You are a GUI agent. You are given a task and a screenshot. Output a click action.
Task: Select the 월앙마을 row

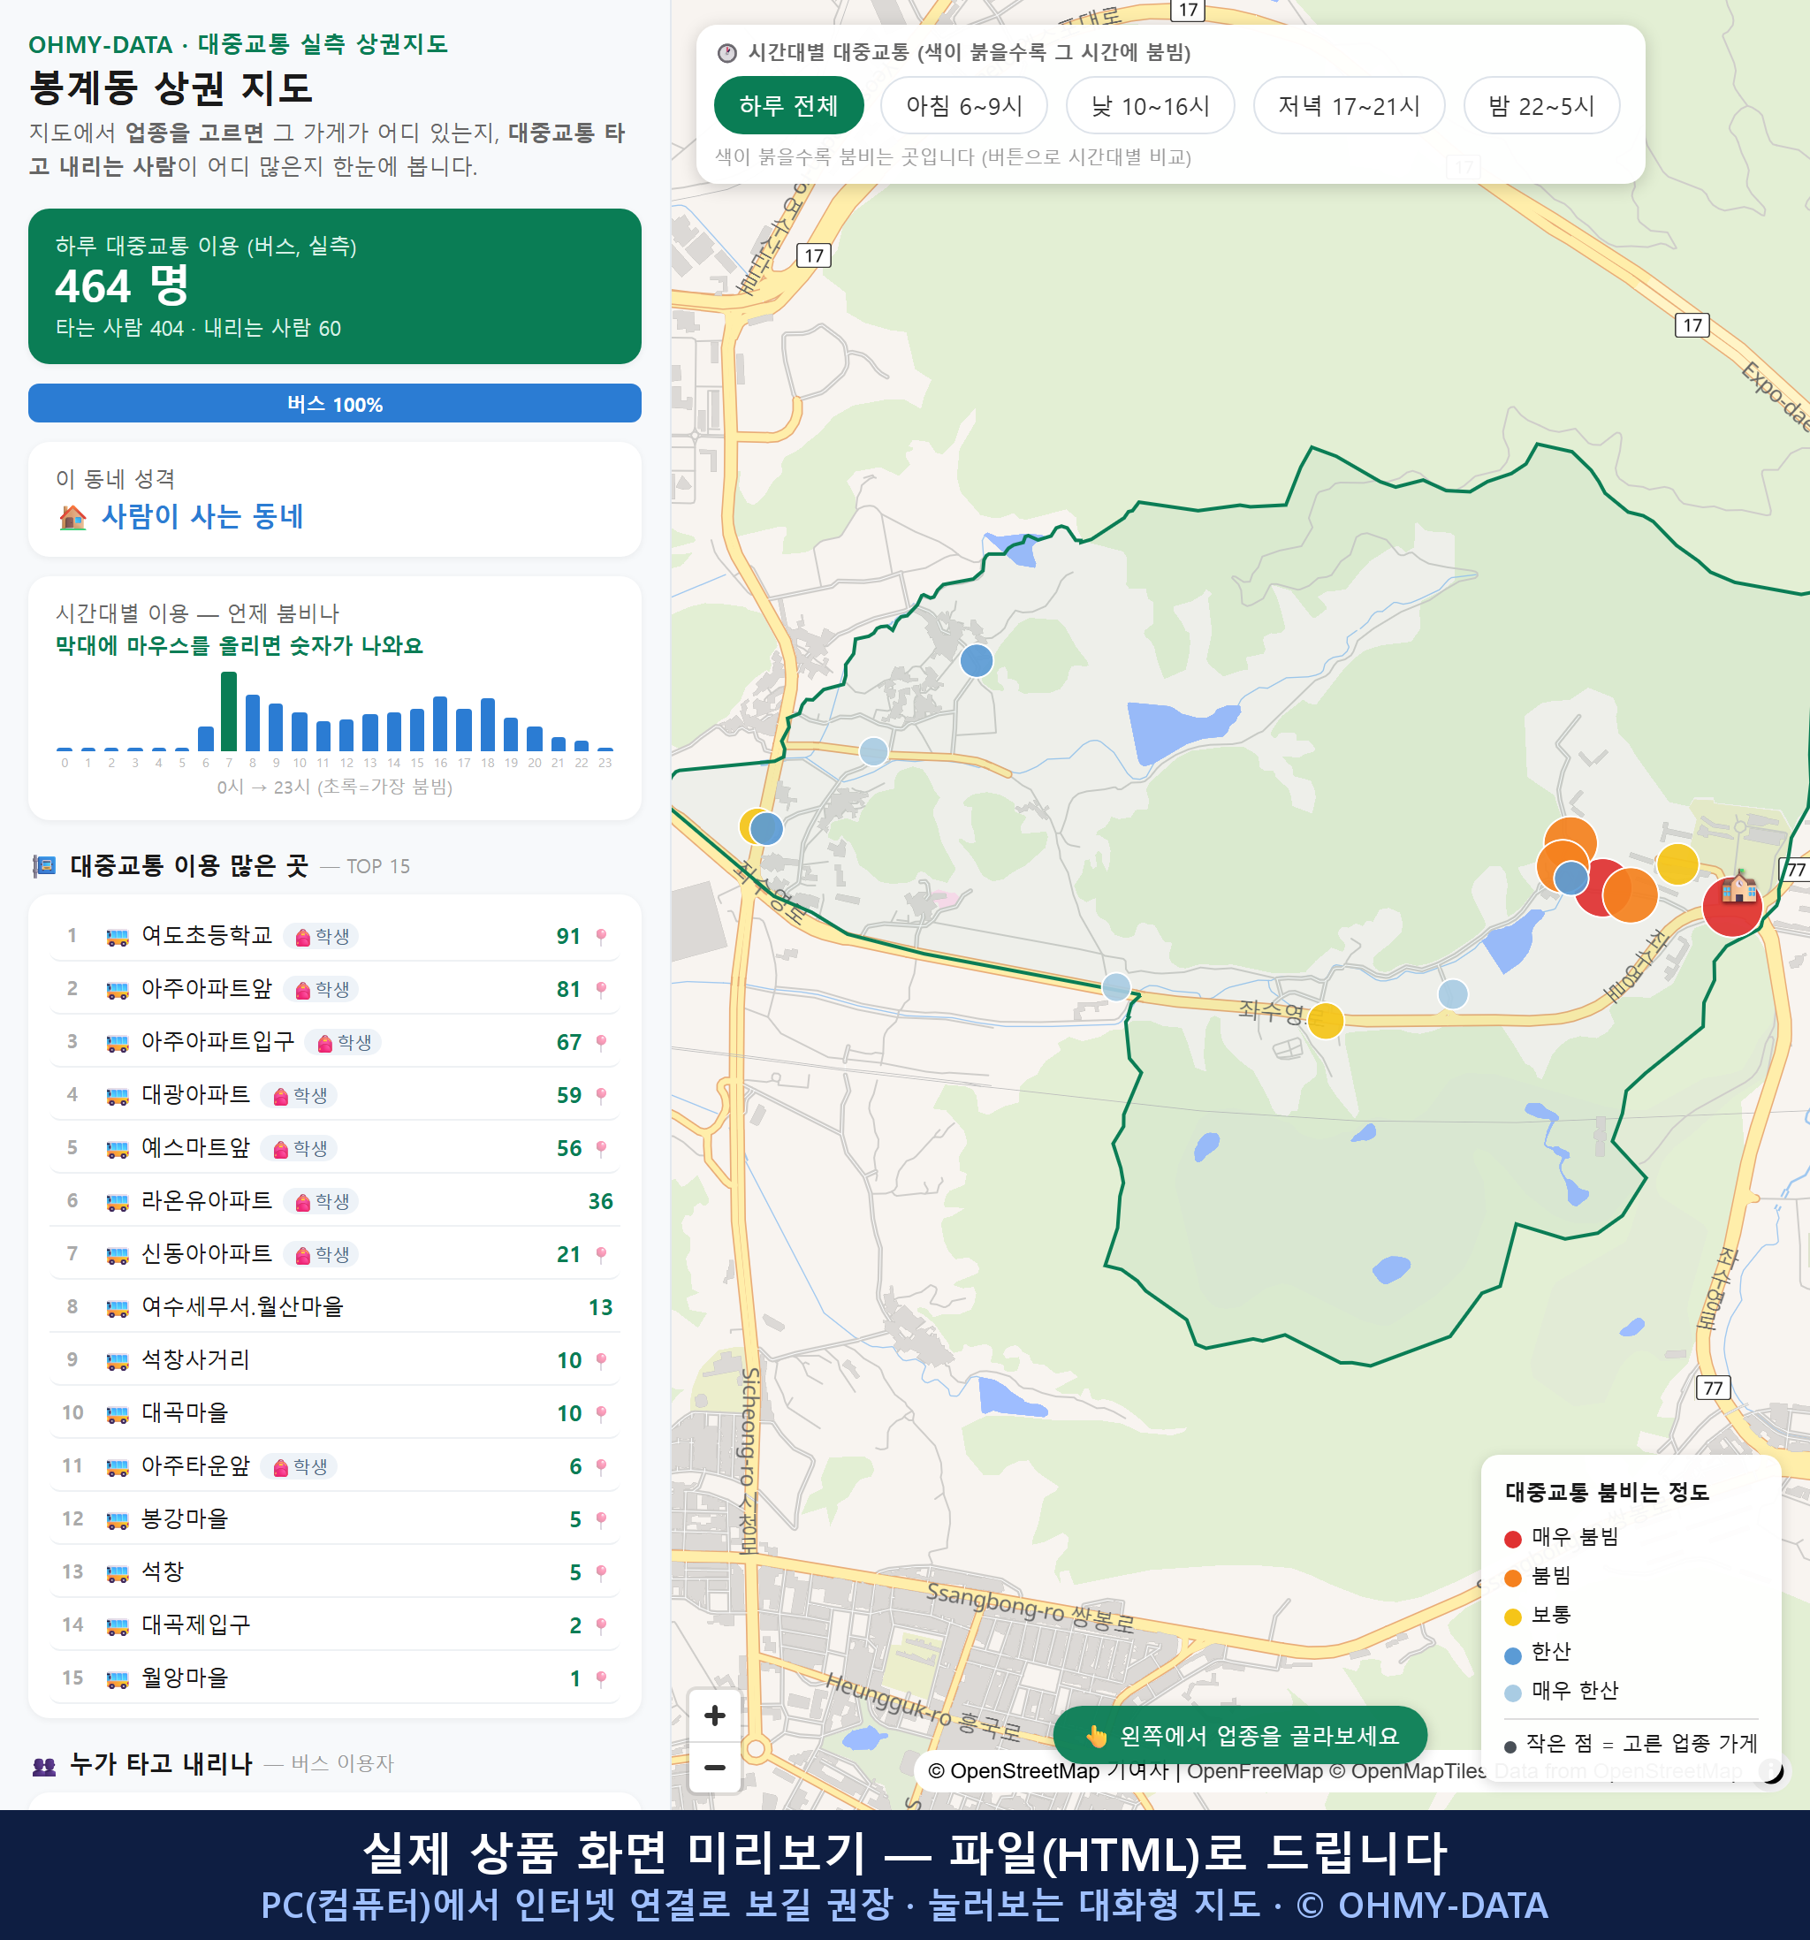click(335, 1678)
